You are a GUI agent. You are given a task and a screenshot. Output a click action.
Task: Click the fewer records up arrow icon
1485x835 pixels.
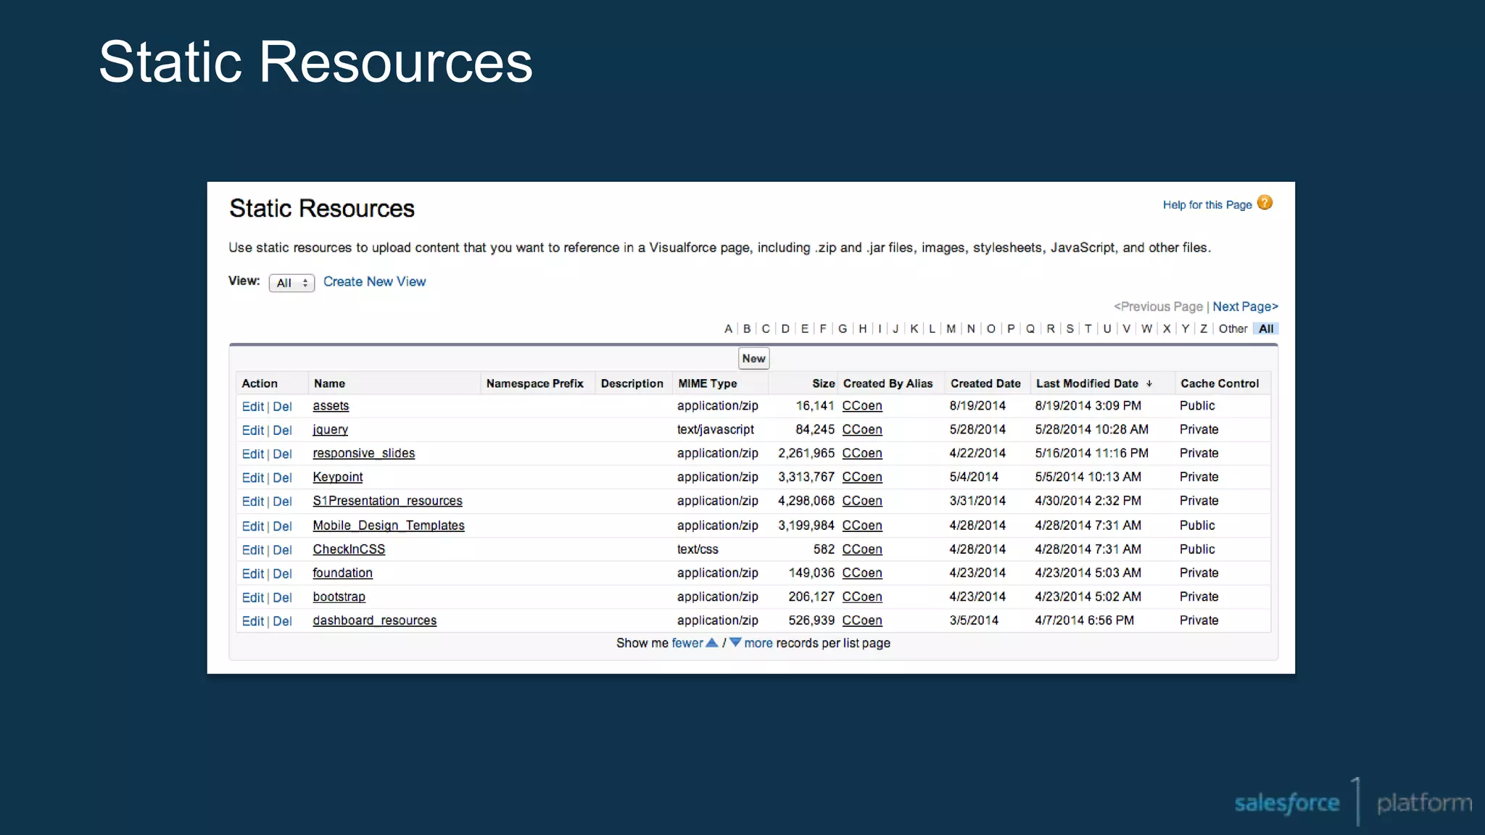pyautogui.click(x=712, y=643)
